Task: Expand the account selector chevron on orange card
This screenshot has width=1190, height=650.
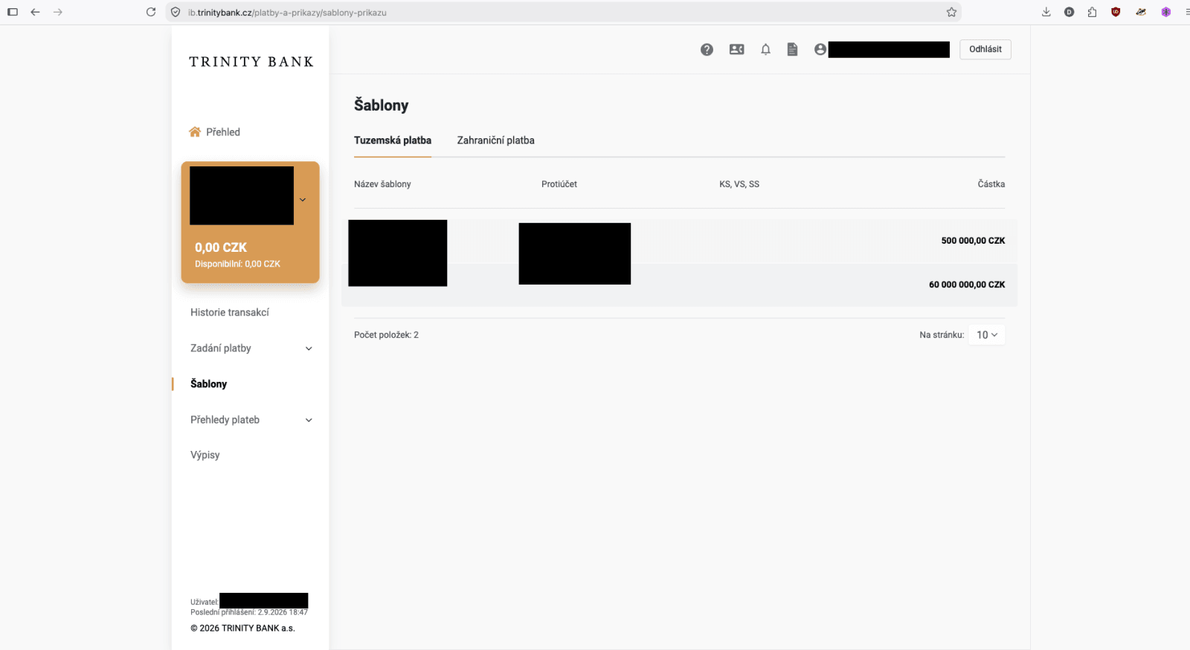Action: pos(303,200)
